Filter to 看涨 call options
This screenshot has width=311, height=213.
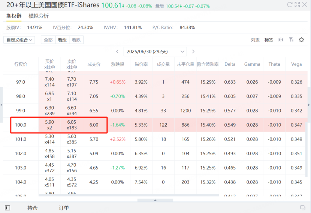point(62,40)
